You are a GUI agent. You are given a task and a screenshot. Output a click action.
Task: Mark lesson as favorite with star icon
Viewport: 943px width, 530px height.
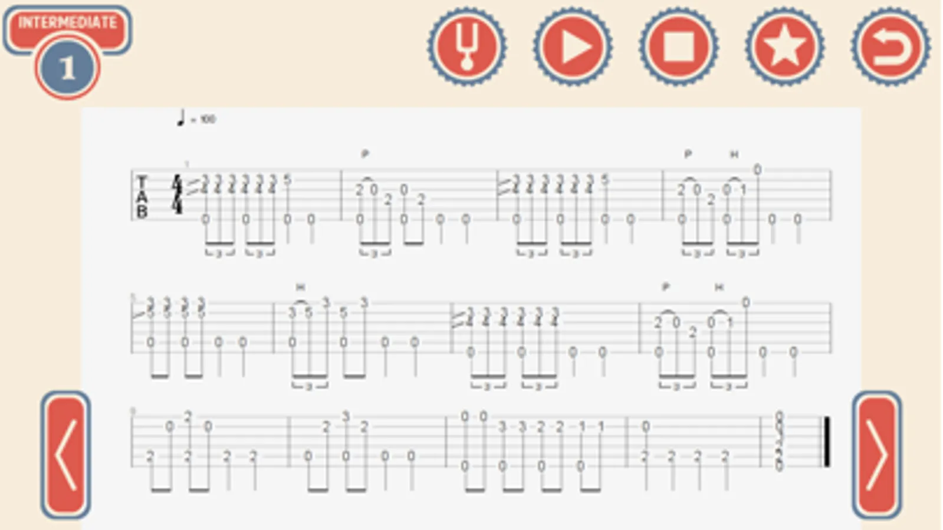(784, 46)
